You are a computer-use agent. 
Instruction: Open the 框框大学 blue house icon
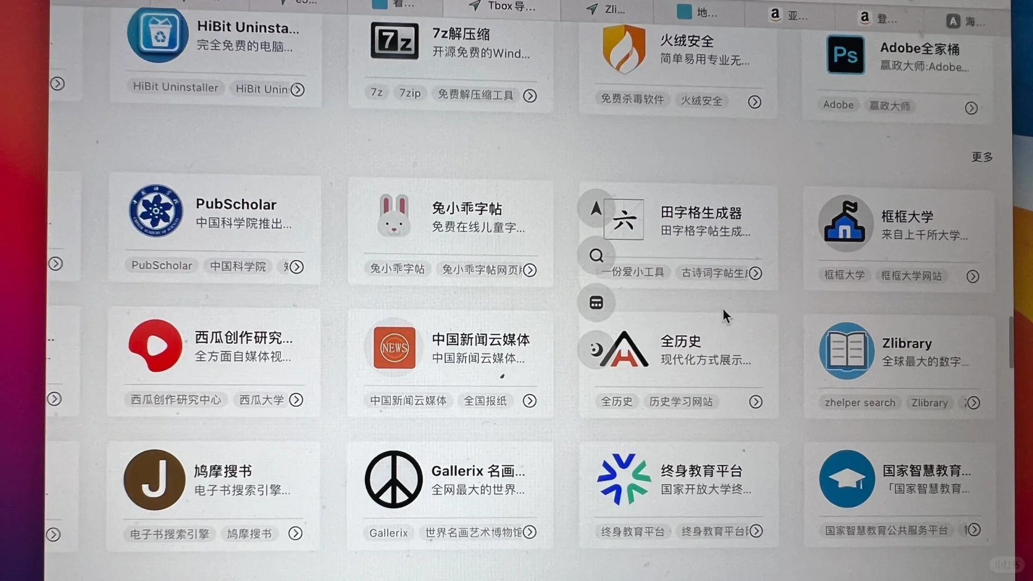(x=845, y=223)
